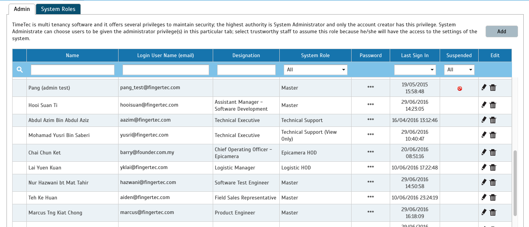The width and height of the screenshot is (529, 227).
Task: Click the search magnifier icon in filter row
Action: point(19,70)
